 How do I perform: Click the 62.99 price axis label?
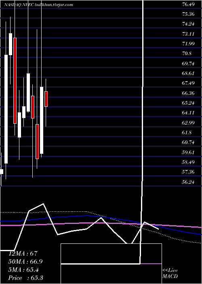pyautogui.click(x=188, y=123)
